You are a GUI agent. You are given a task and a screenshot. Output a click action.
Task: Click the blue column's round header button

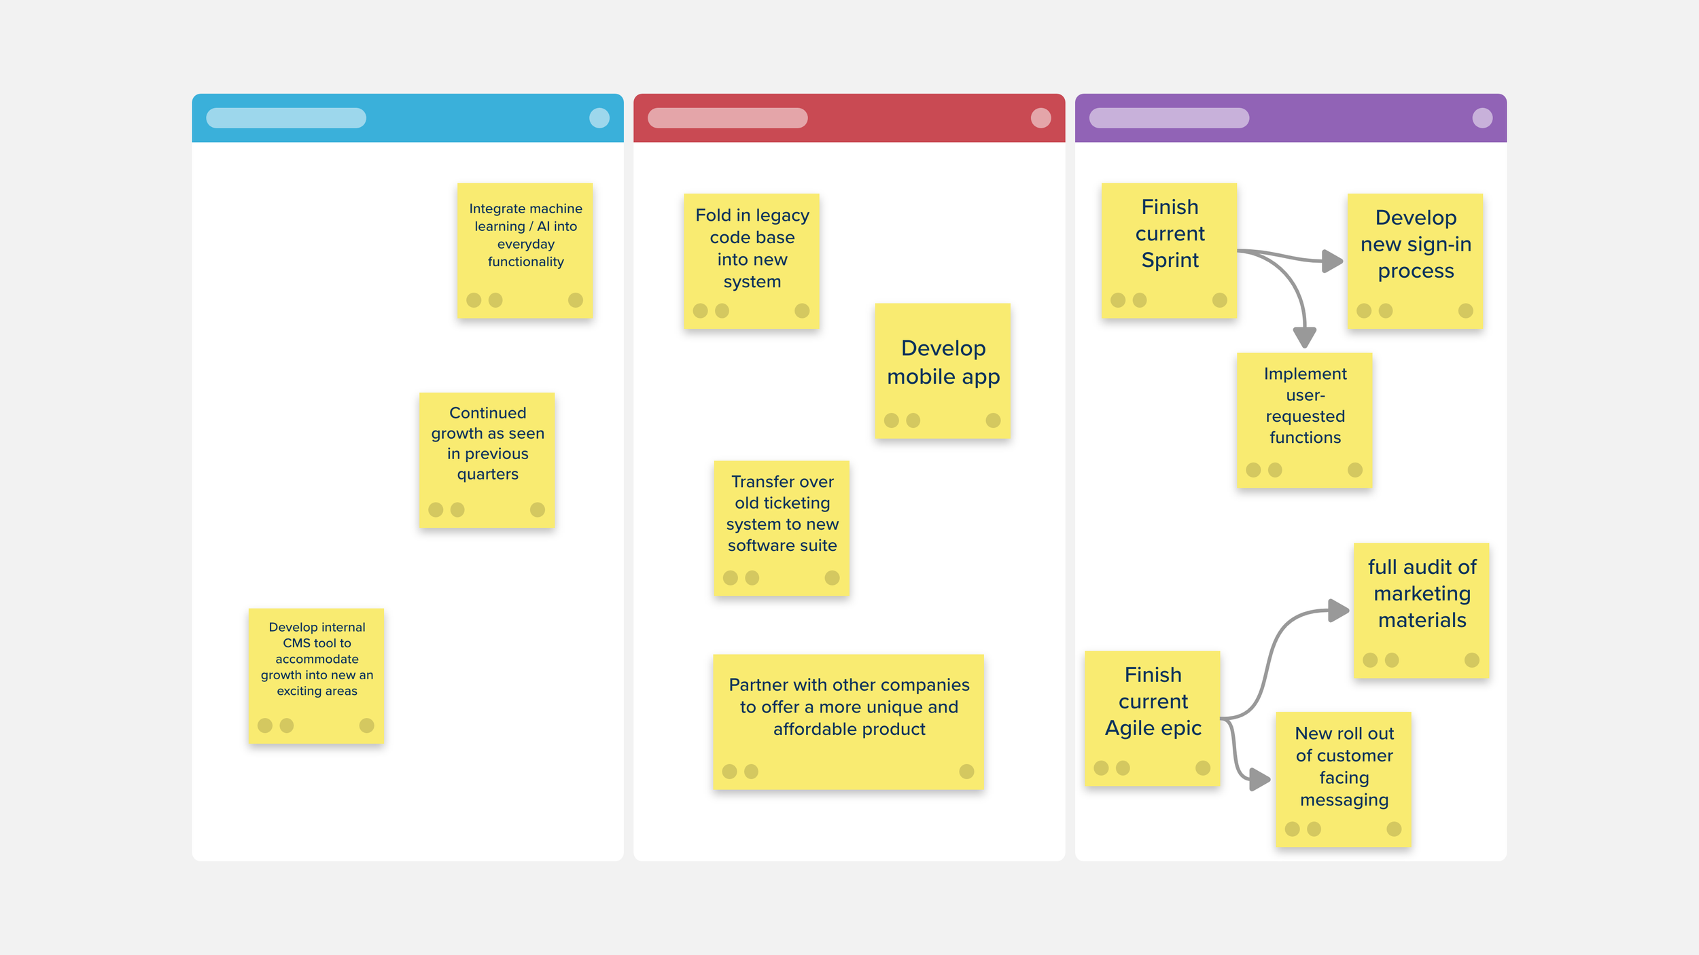click(x=599, y=118)
